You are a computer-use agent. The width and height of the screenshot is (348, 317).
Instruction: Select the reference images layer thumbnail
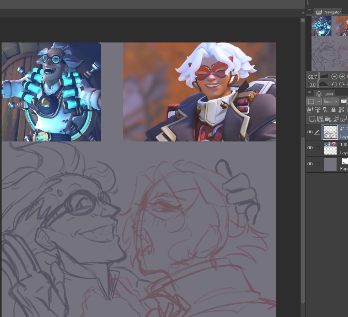click(x=330, y=148)
